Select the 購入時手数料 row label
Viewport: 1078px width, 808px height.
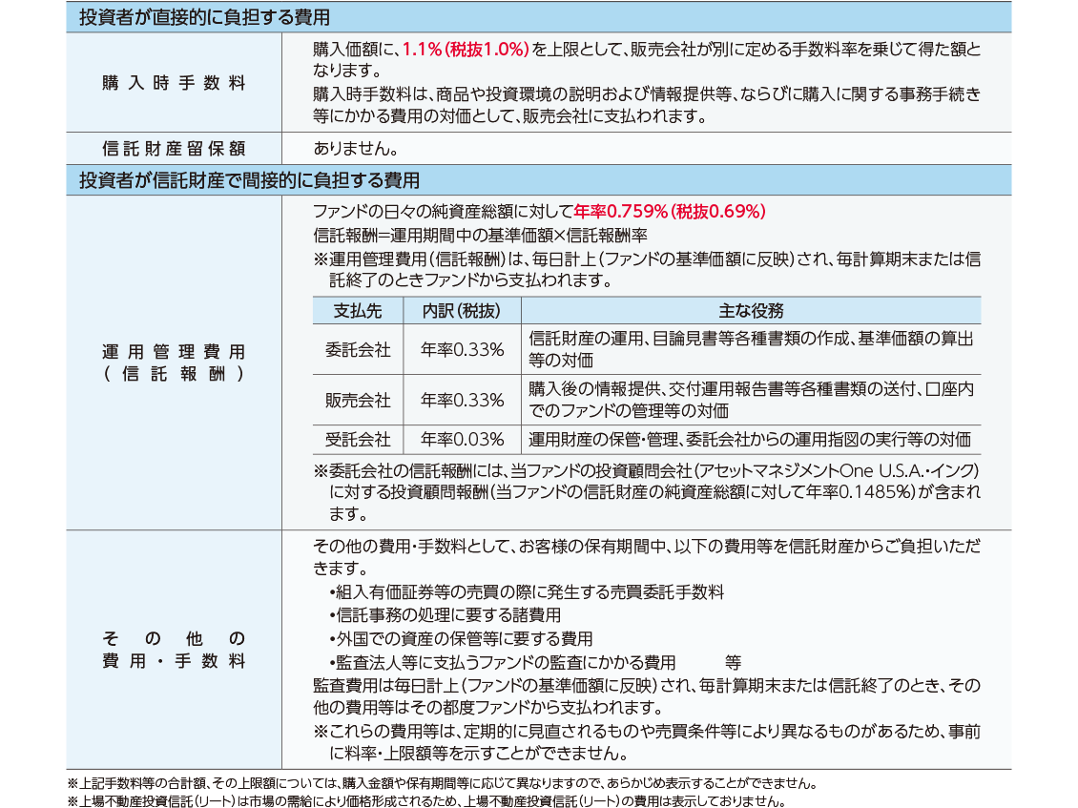point(174,83)
